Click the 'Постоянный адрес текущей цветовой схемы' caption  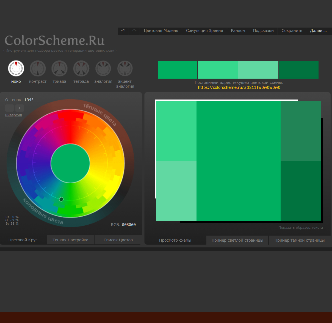point(239,82)
